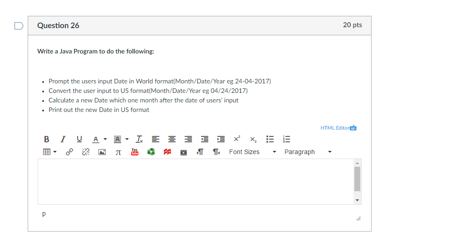Screen dimensions: 451x237
Task: Click the 'Prompt the users input Date' bullet
Action: 160,81
